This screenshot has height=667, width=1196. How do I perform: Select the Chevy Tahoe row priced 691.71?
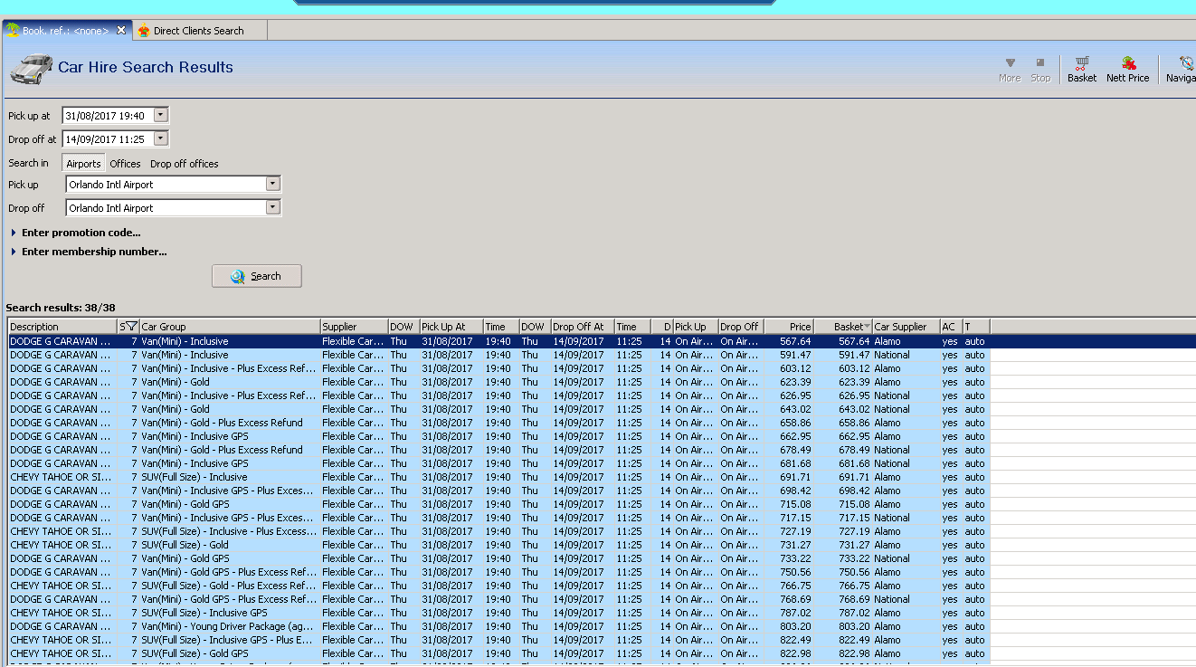(x=498, y=477)
